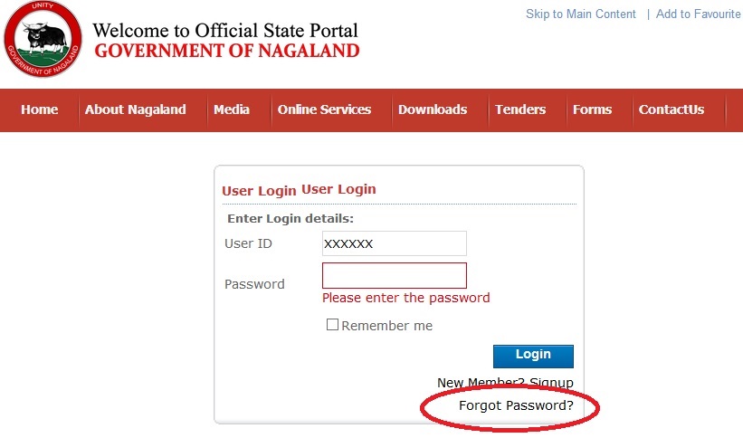
Task: Select the Downloads navigation item
Action: [x=433, y=109]
